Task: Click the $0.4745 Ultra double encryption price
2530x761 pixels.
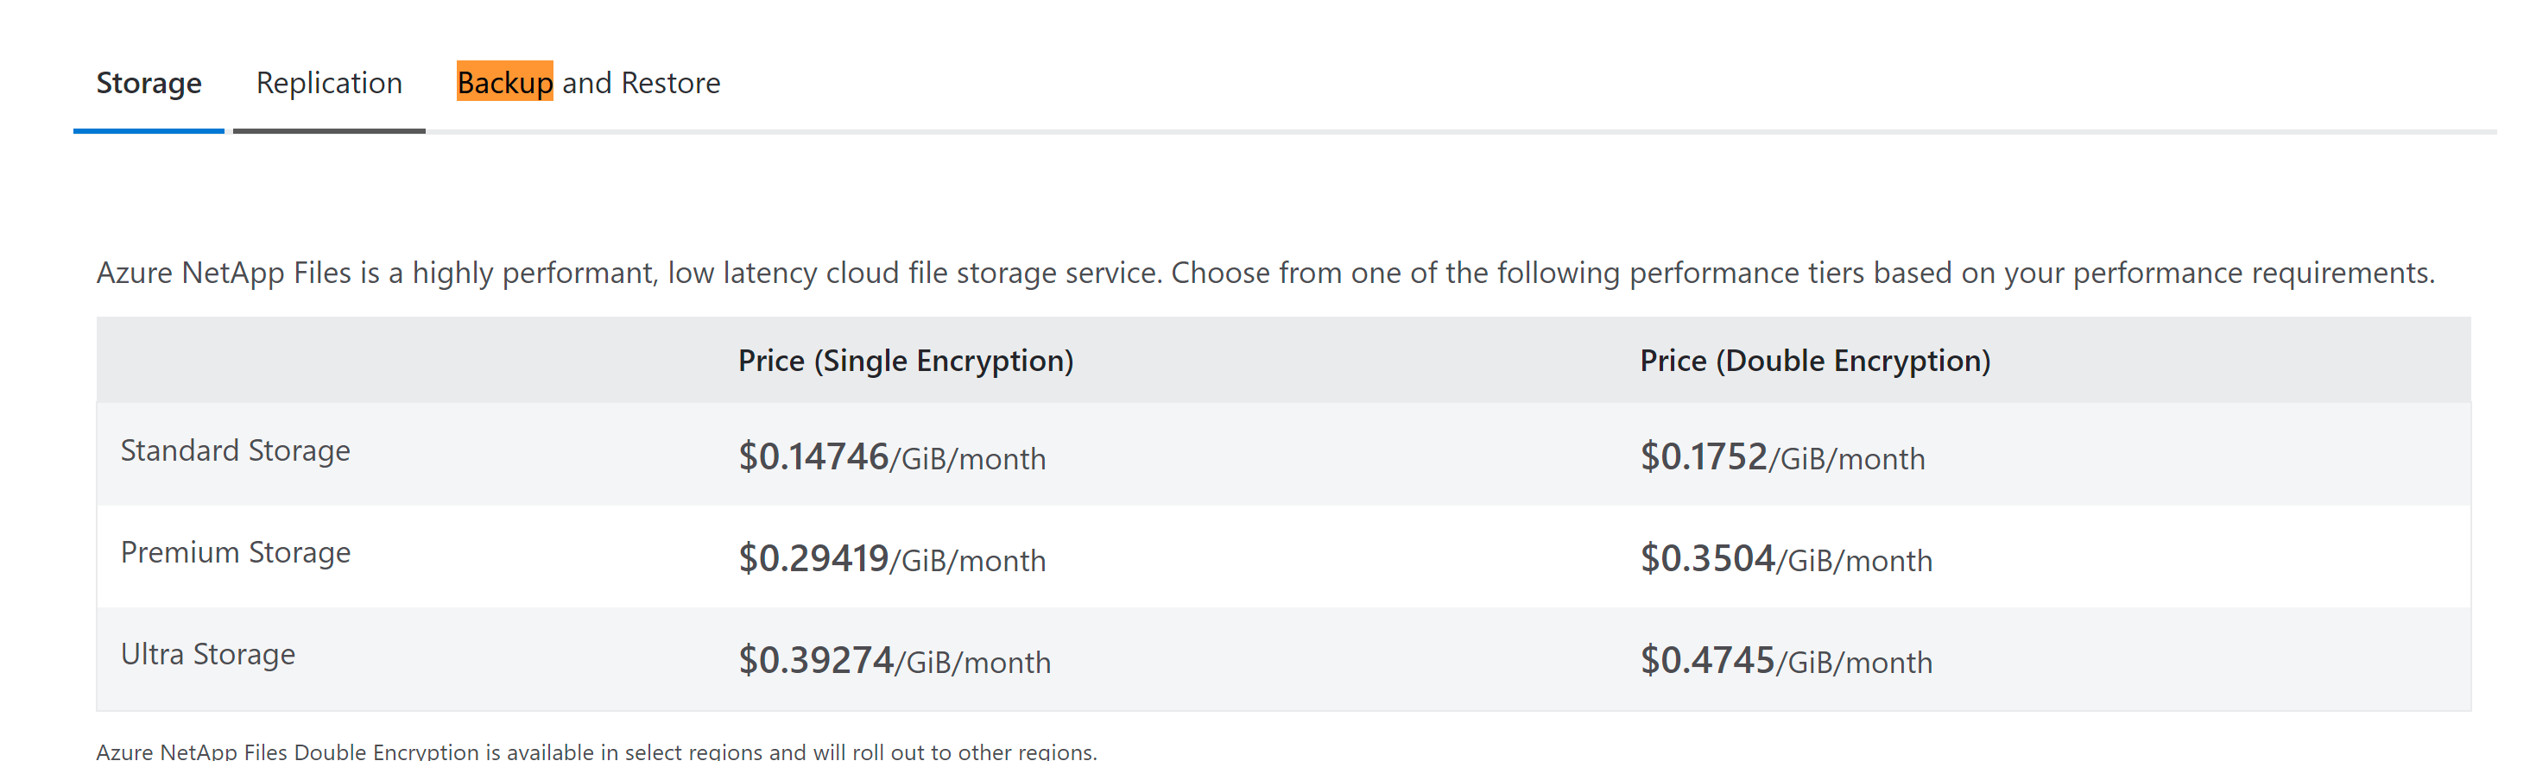Action: 1708,661
